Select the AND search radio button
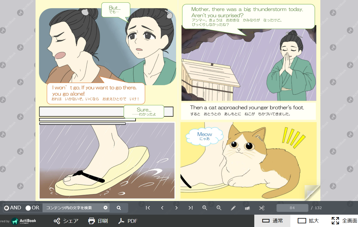 point(7,208)
